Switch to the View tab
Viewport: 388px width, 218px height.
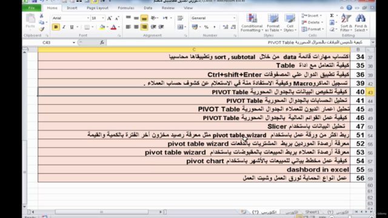coord(188,8)
